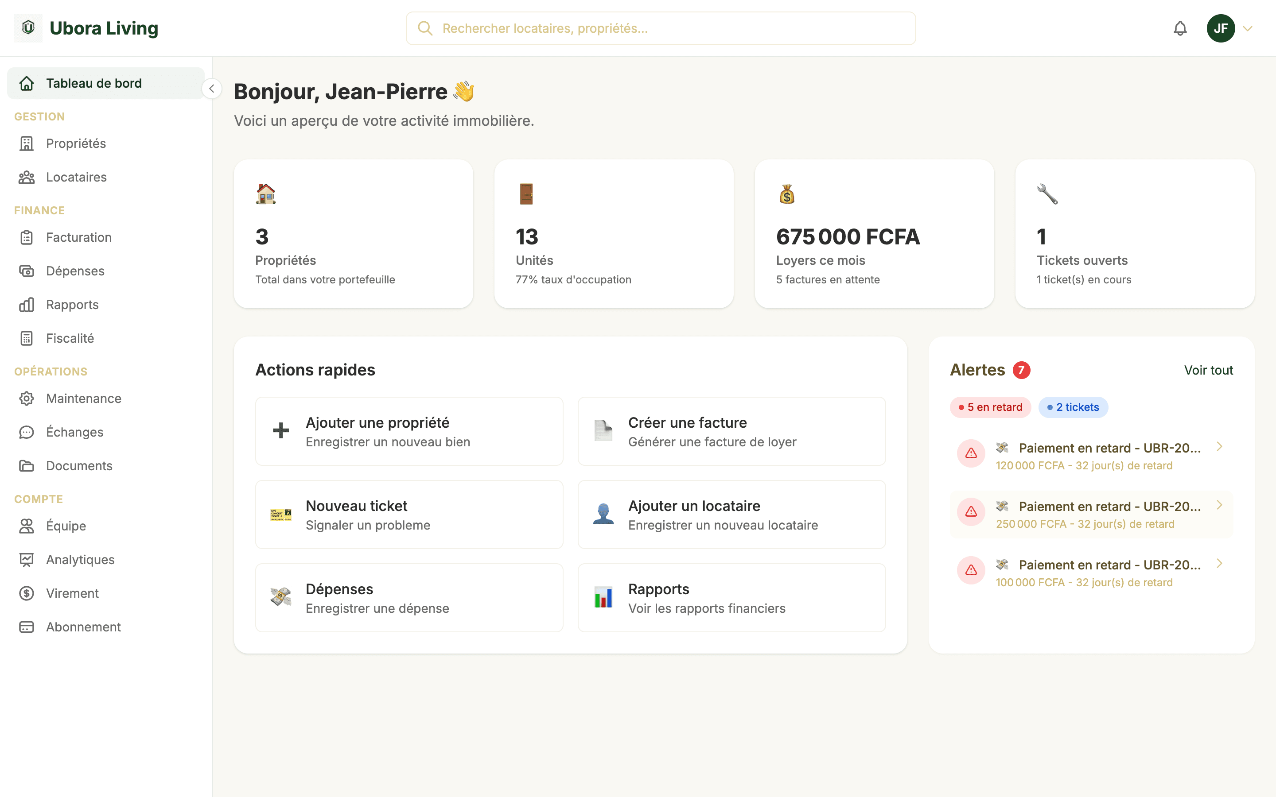
Task: Click the person silhouette on Ajouter un locataire
Action: click(603, 514)
